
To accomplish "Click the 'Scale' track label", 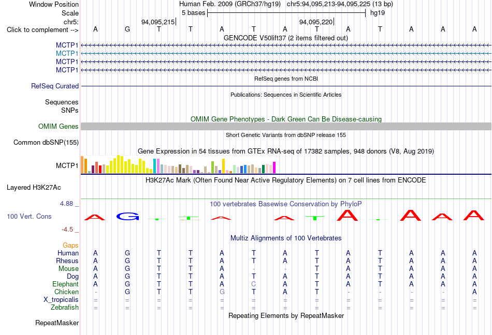I will click(x=70, y=13).
